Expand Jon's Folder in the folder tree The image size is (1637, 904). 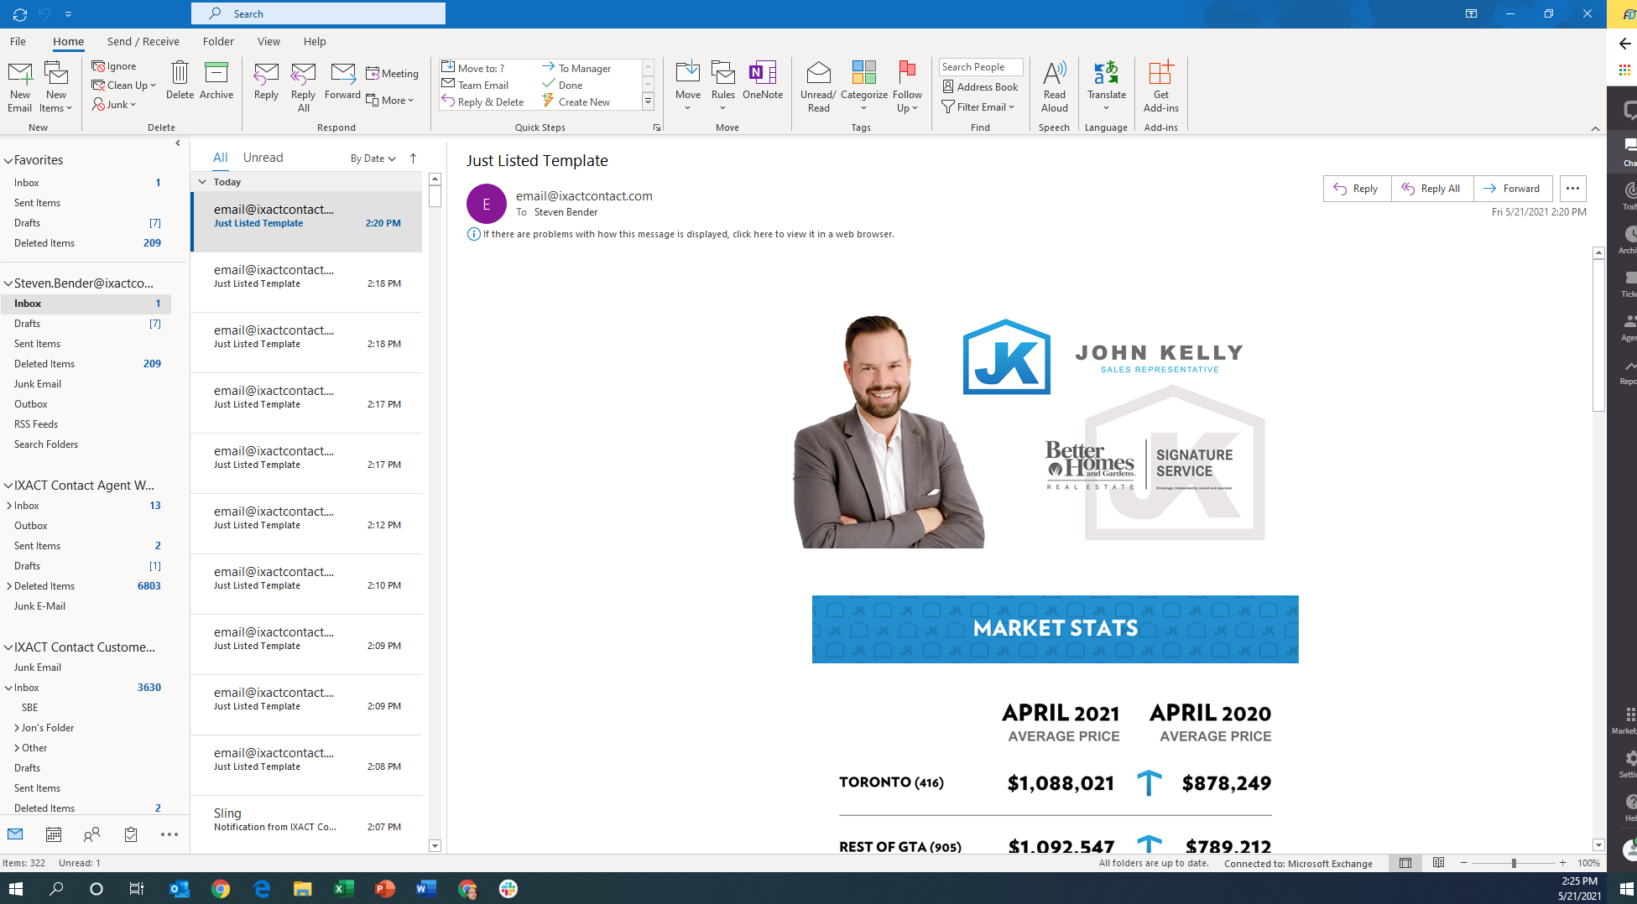(x=17, y=728)
